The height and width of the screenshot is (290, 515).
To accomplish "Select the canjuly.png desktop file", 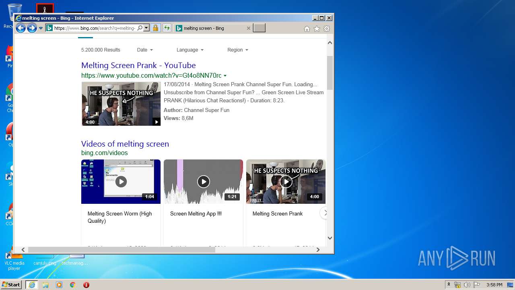I will pos(45,260).
